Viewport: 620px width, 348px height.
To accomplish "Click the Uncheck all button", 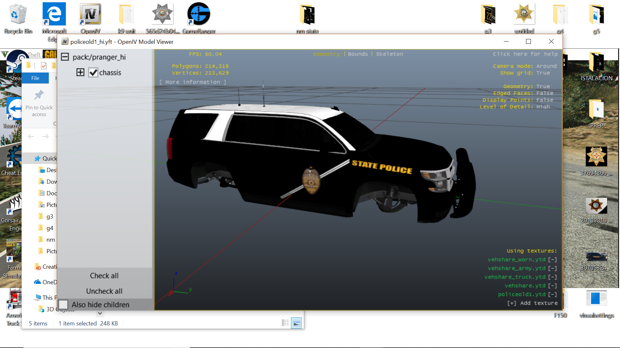I will click(x=104, y=291).
